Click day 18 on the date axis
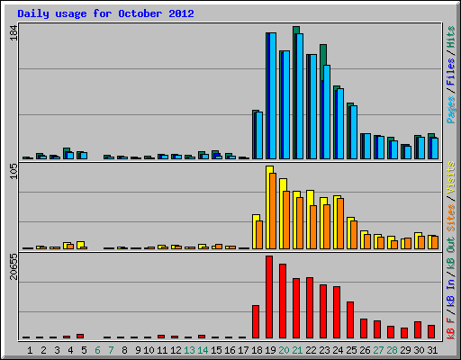The width and height of the screenshot is (461, 360). [257, 350]
